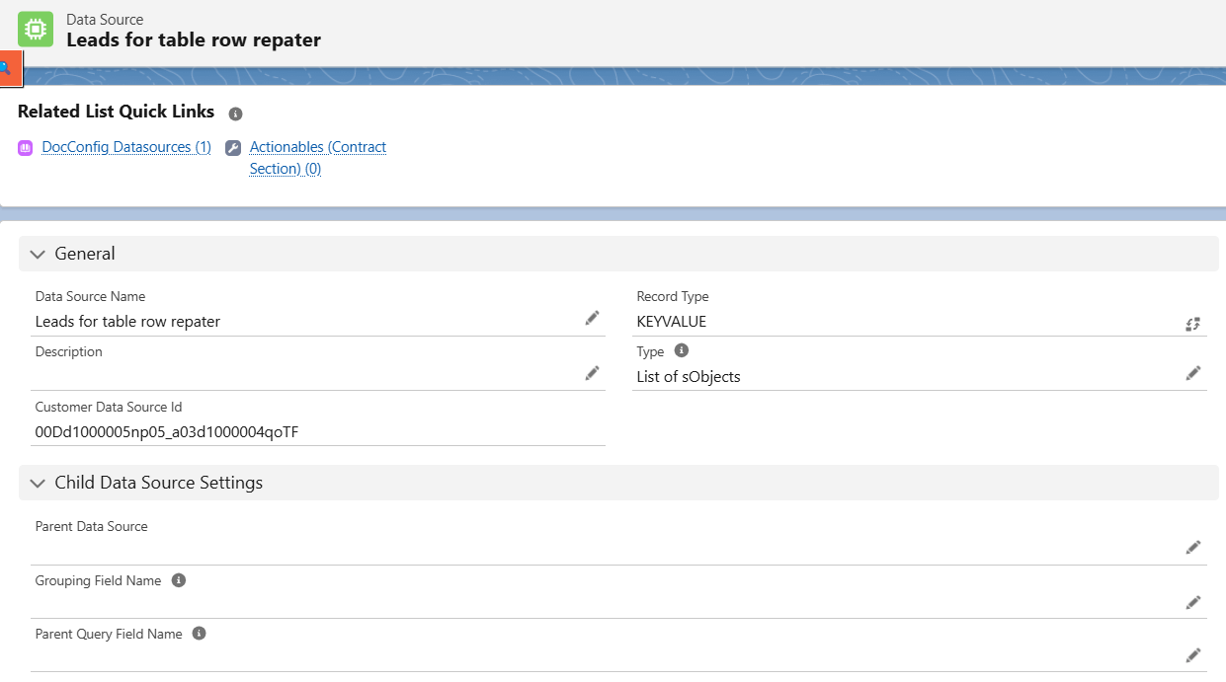Screen dimensions: 1226x682
Task: Click the Customer Data Source Id value
Action: 166,431
